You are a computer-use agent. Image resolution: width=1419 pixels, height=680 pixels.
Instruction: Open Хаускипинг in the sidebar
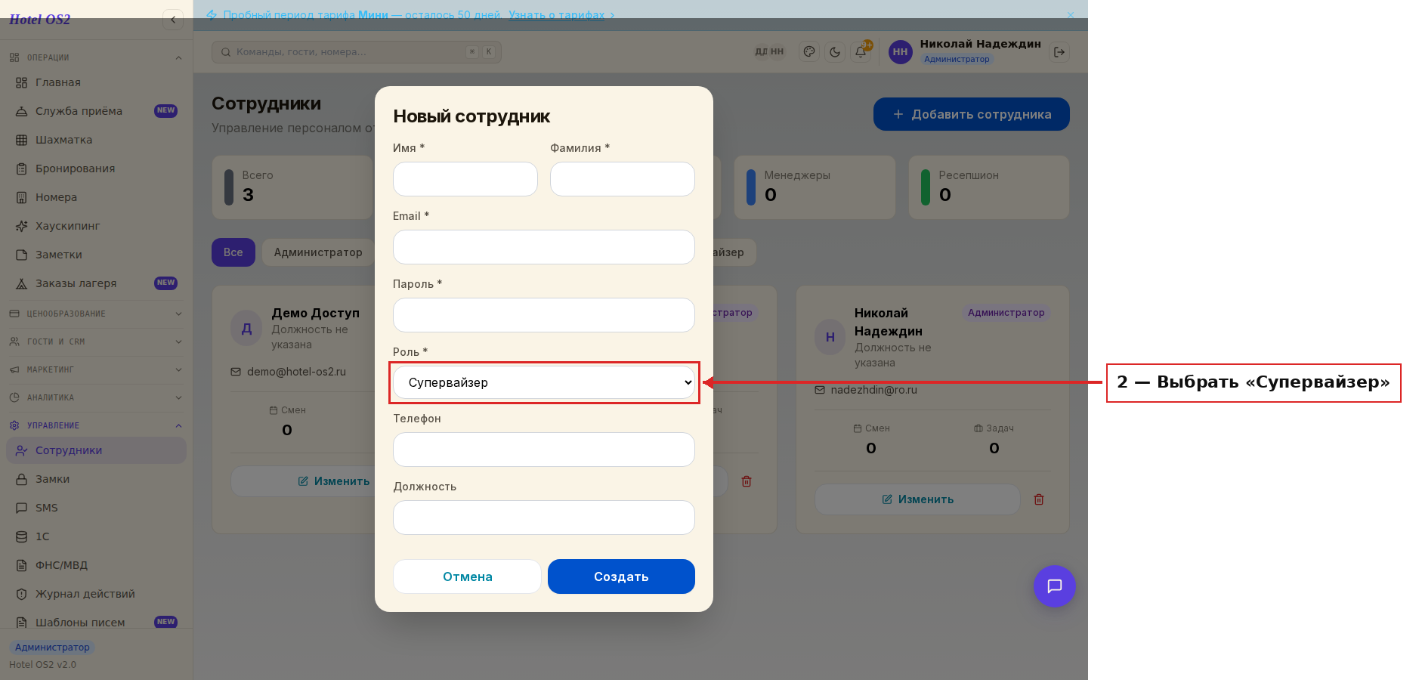point(96,226)
